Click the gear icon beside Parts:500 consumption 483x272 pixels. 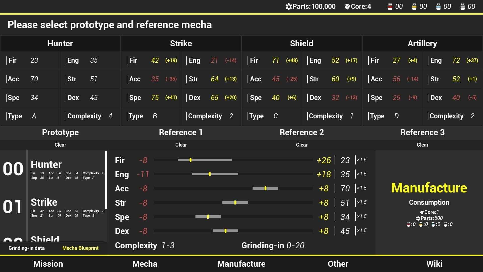coord(418,218)
